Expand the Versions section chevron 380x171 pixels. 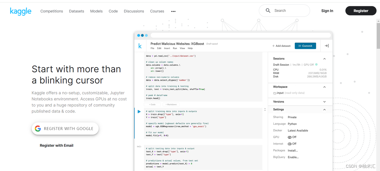tap(324, 102)
